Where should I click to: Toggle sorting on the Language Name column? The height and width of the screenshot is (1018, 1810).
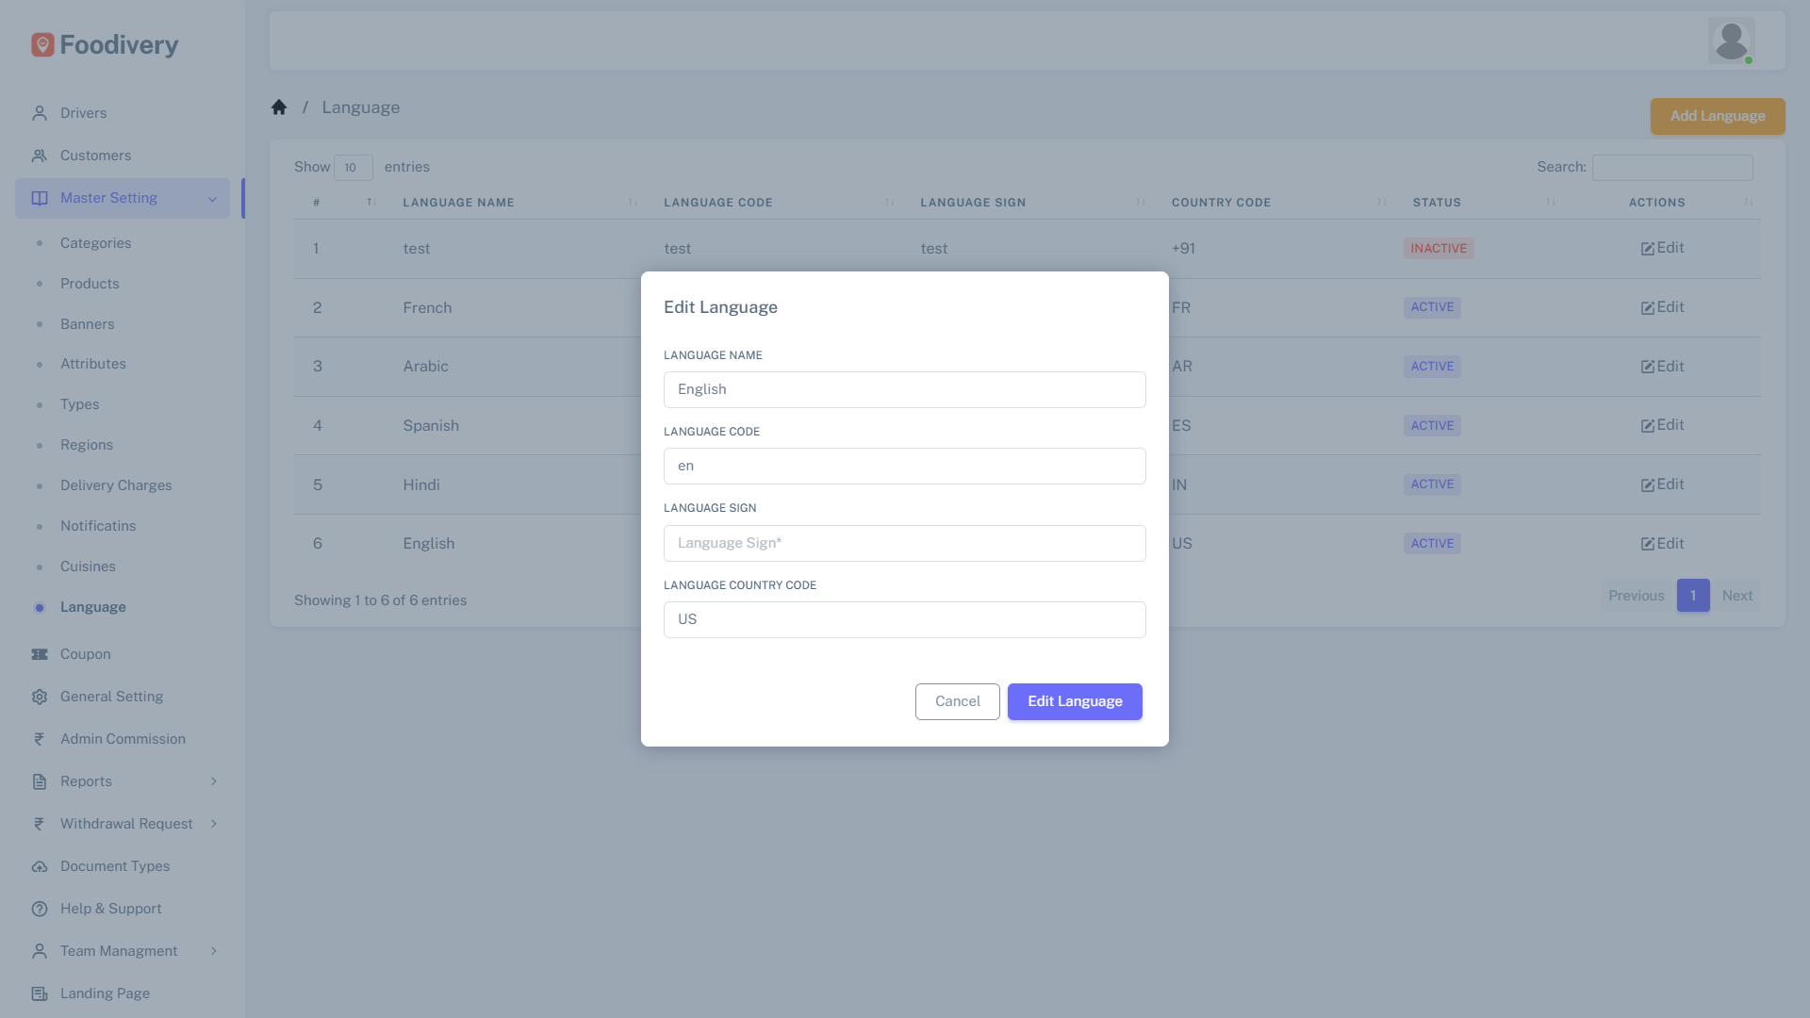pos(633,202)
